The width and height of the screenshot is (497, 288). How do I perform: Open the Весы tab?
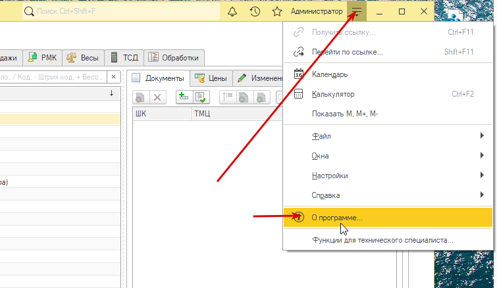tap(83, 58)
